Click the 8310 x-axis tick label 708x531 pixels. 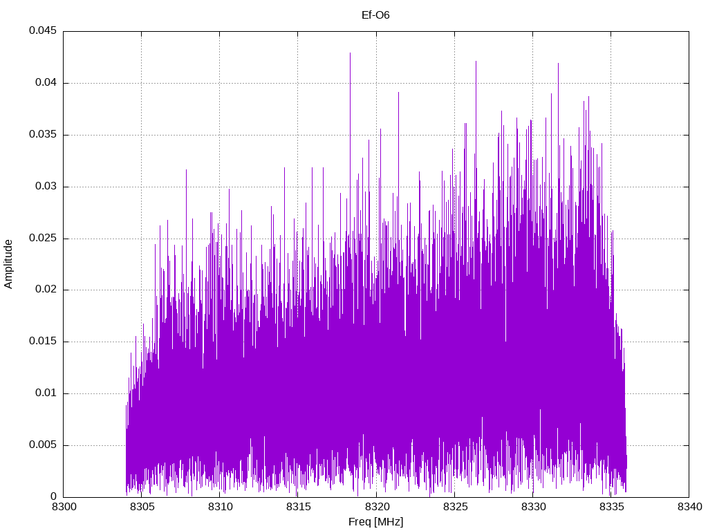[x=220, y=507]
